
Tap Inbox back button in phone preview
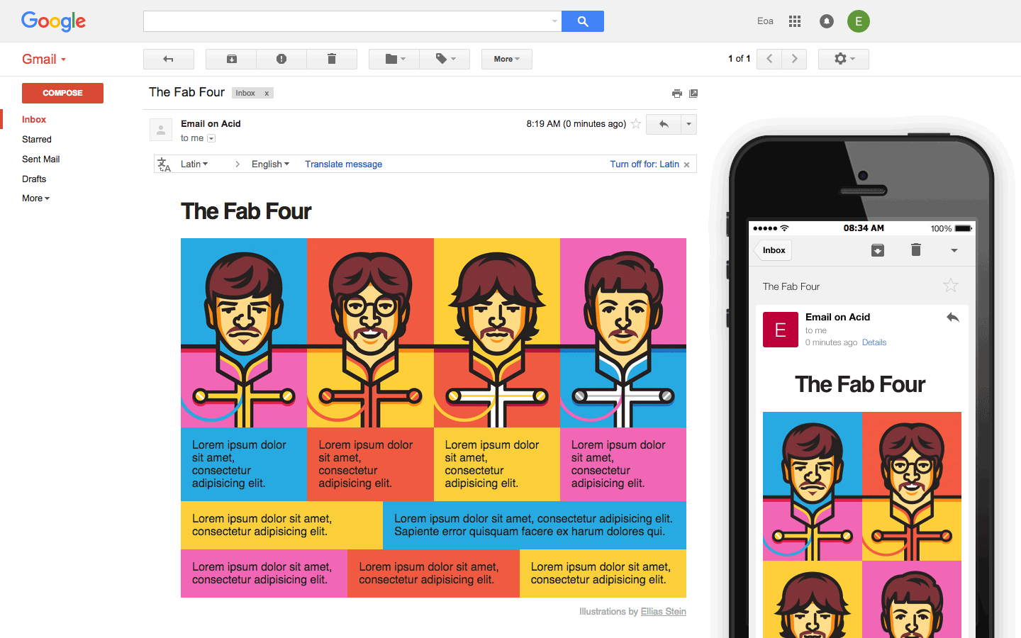point(772,250)
